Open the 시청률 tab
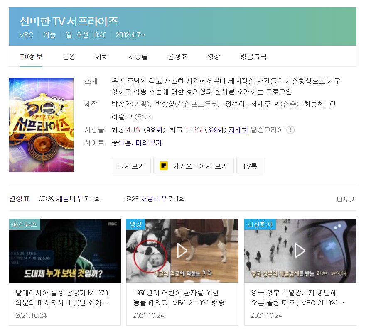 (138, 57)
